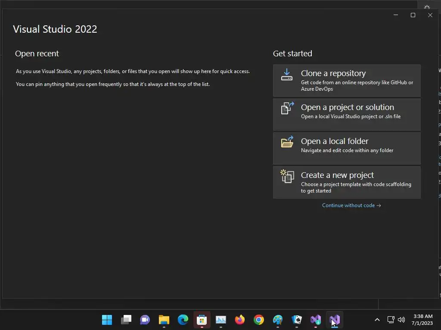Image resolution: width=441 pixels, height=330 pixels.
Task: Choose Open a local folder title
Action: [x=334, y=141]
